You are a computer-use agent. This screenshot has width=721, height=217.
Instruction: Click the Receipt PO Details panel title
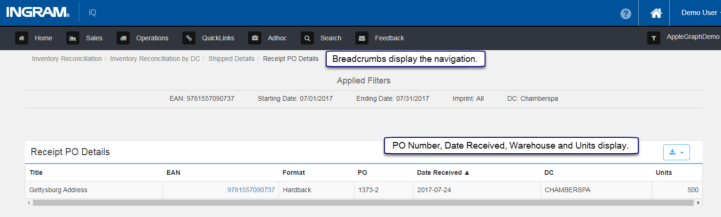70,152
